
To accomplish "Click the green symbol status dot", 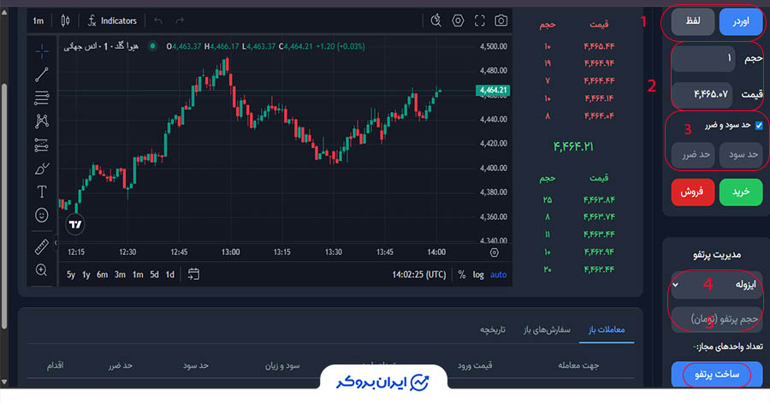I will (x=153, y=47).
